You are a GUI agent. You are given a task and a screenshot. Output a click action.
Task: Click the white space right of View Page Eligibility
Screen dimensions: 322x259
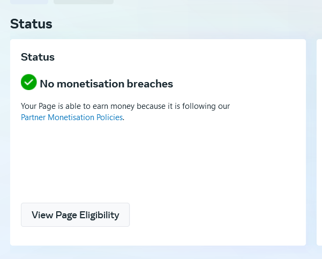tap(214, 215)
